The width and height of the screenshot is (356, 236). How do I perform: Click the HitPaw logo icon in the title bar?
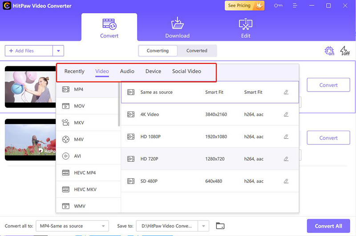[7, 6]
